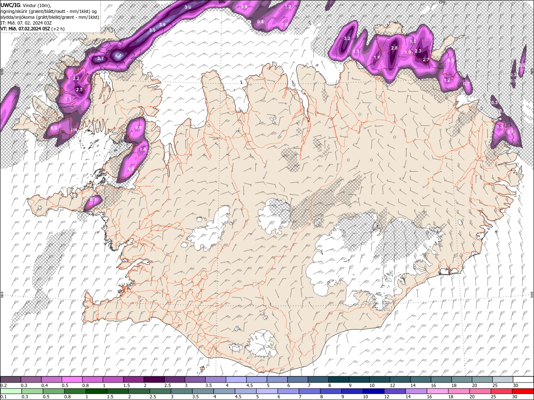Click the UWC/IG title text
Viewport: 534px width, 400px height.
(x=11, y=5)
